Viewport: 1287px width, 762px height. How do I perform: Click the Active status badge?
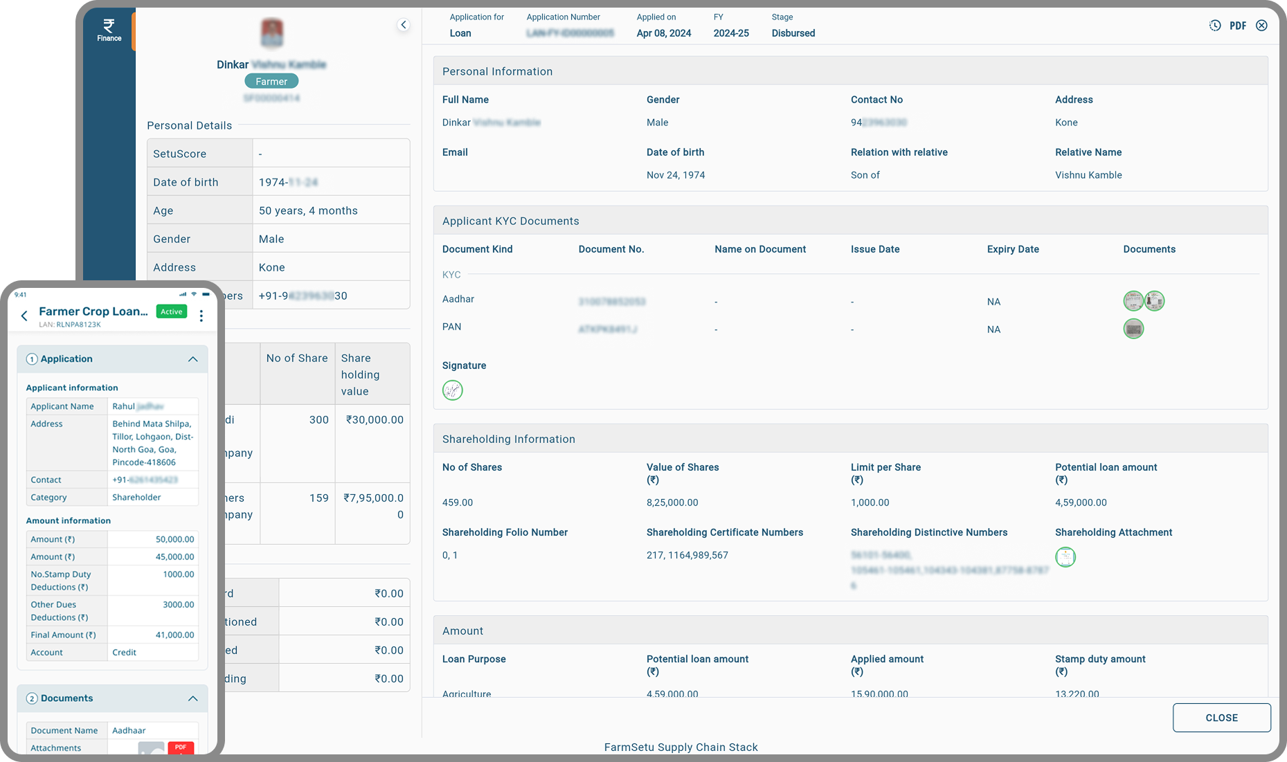[171, 311]
